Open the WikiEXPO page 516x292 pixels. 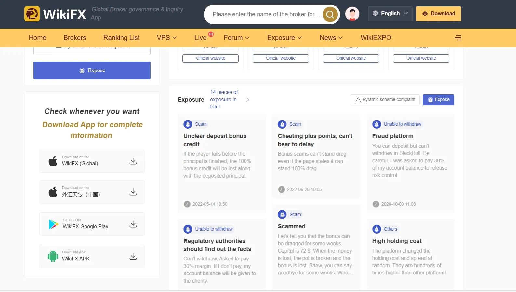[x=376, y=38]
